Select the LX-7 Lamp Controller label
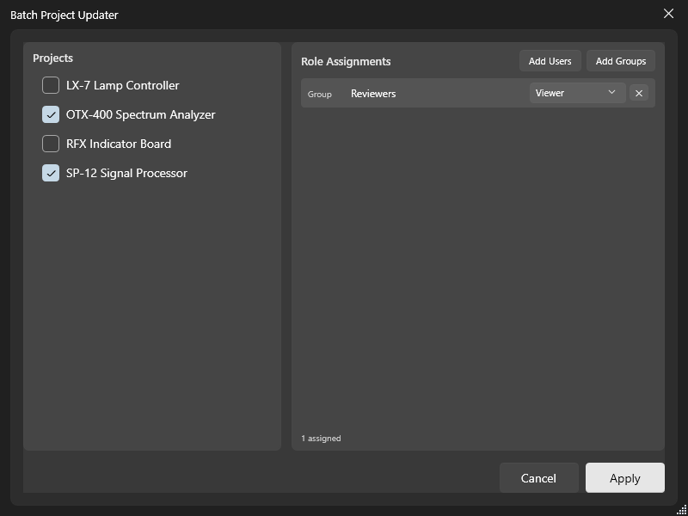 point(123,85)
